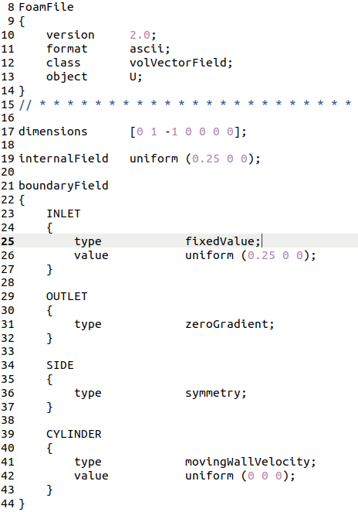Click the dimensions bracket vector values
The height and width of the screenshot is (512, 358).
tap(185, 131)
